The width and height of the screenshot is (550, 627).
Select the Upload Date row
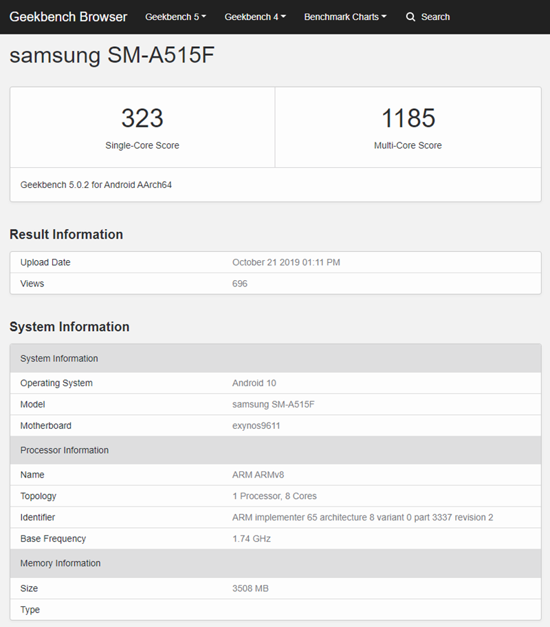275,262
